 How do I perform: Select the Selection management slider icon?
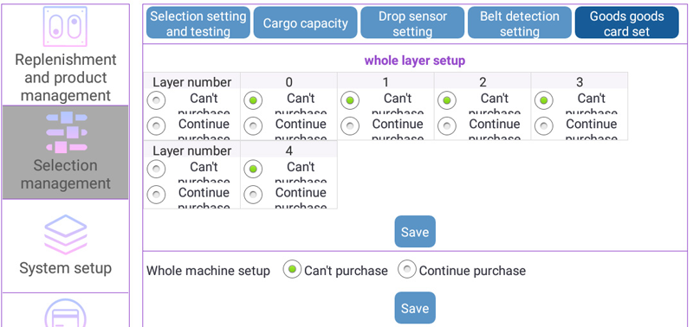tap(67, 132)
